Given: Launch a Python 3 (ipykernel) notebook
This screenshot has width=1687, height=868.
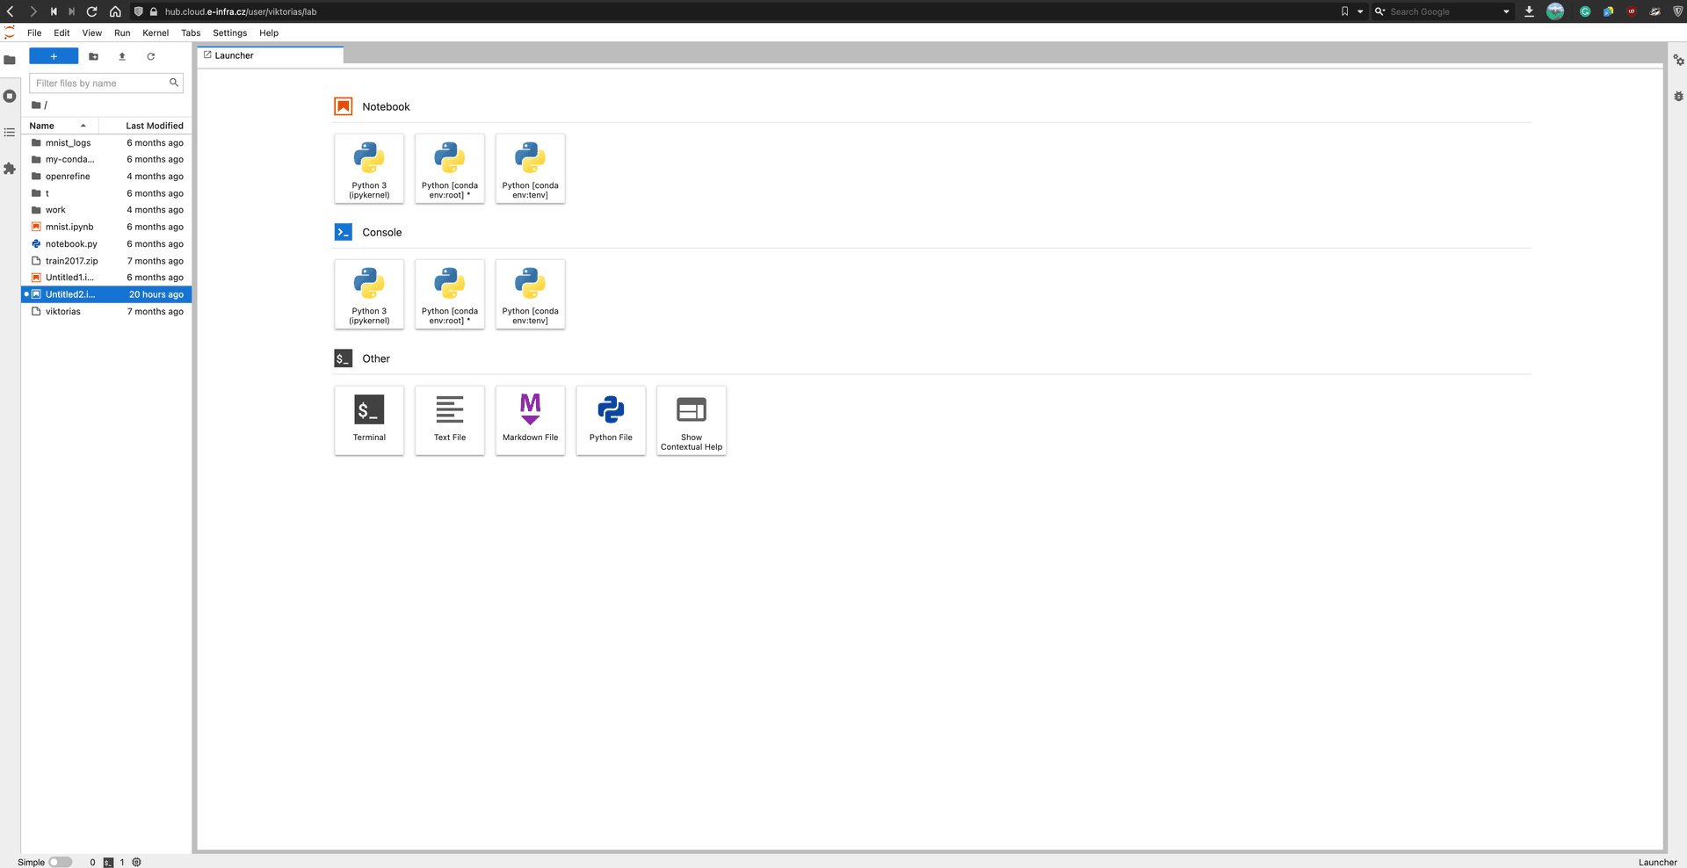Looking at the screenshot, I should point(368,169).
